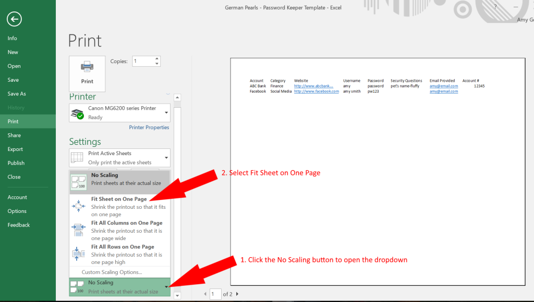Select the No Scaling option in the list
The image size is (534, 302).
[119, 182]
